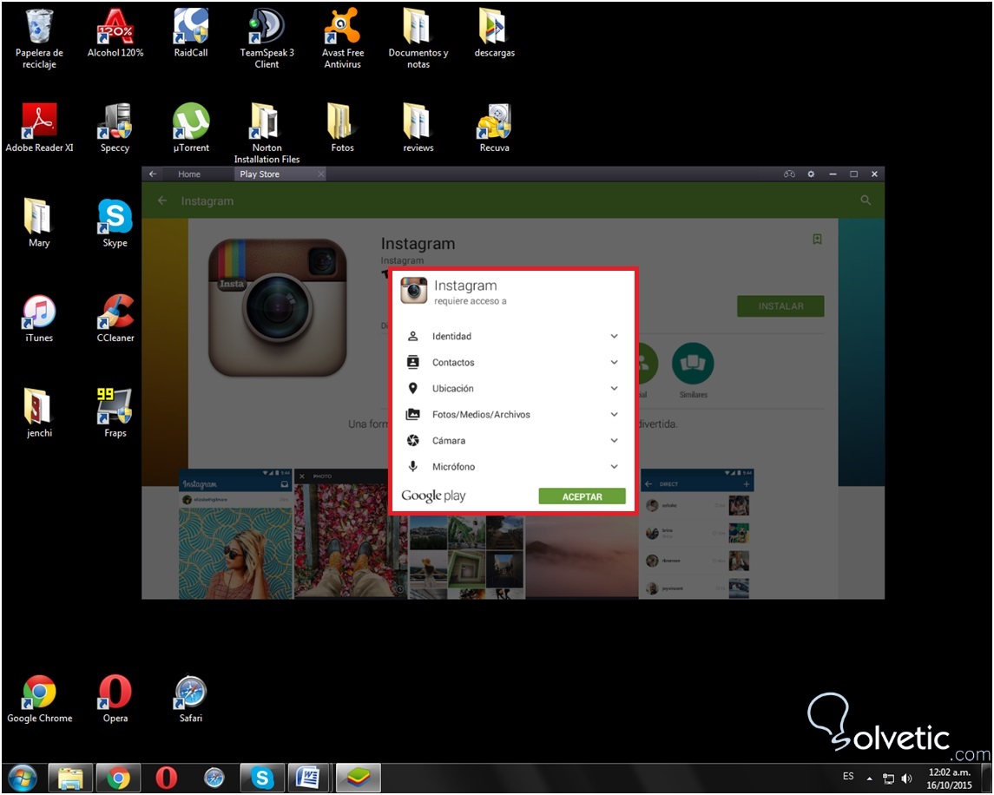
Task: Select the Recuva desktop shortcut
Action: point(495,128)
